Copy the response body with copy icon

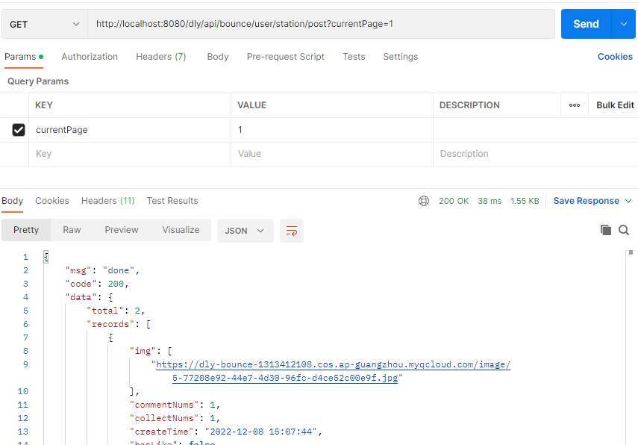606,230
